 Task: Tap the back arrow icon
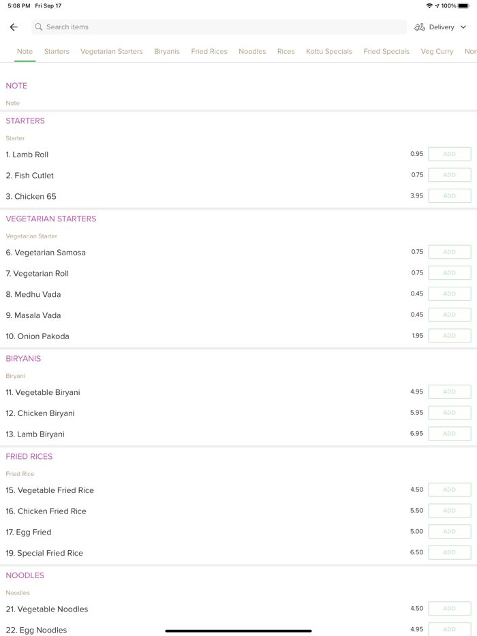pyautogui.click(x=14, y=27)
